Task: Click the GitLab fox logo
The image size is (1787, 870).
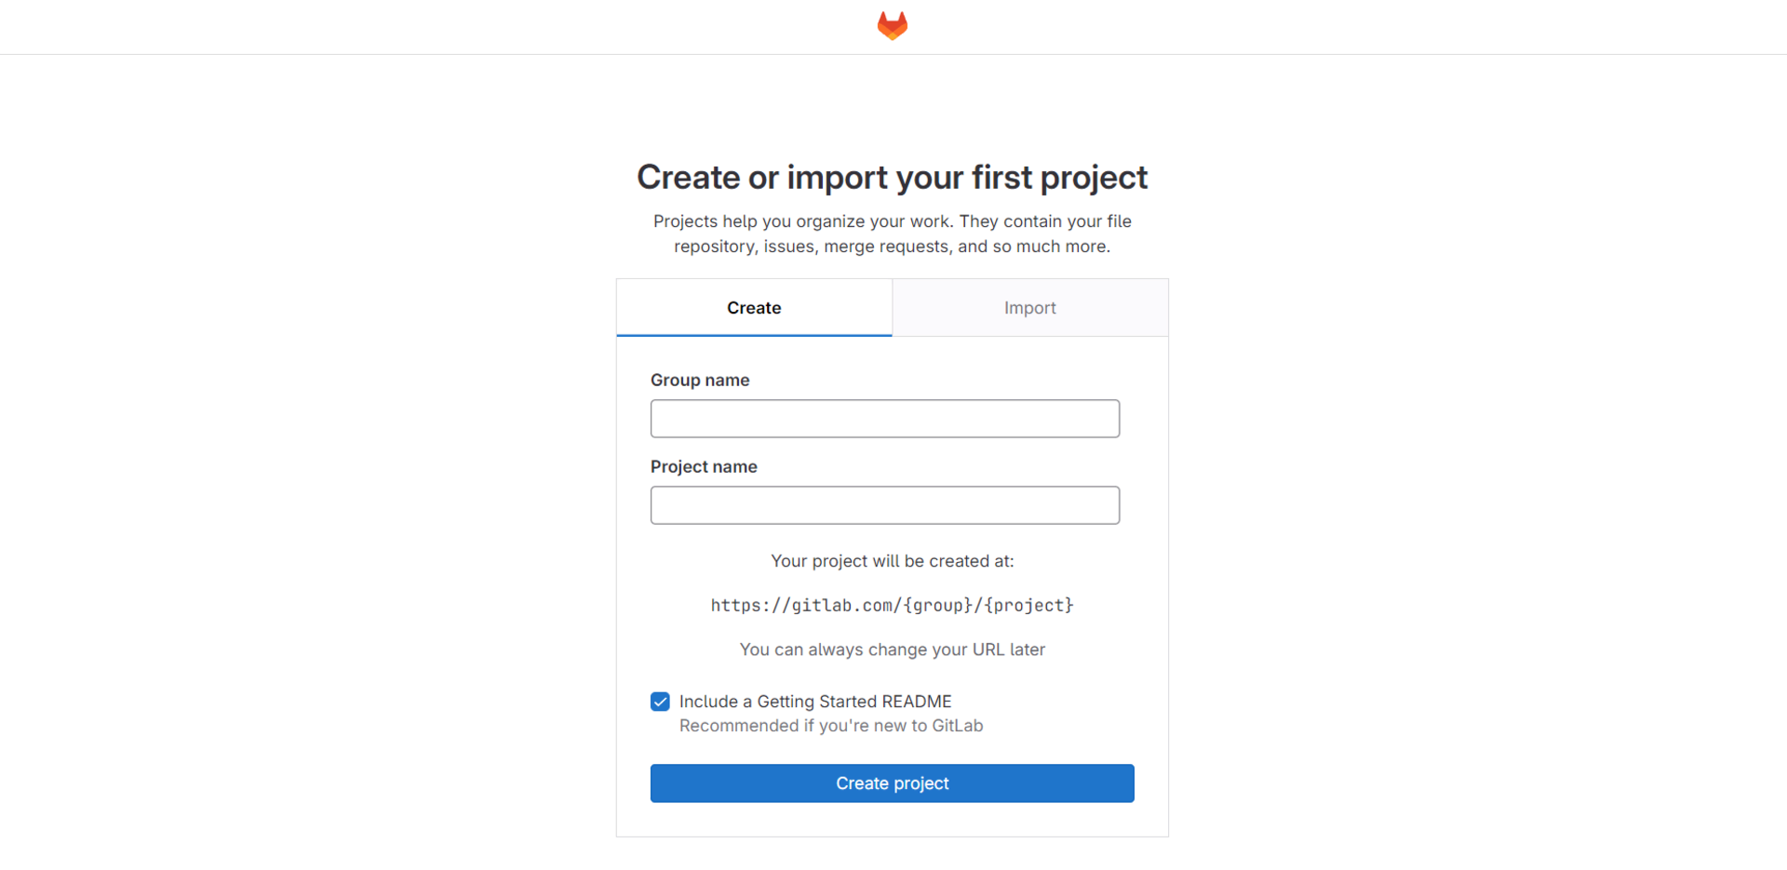Action: pyautogui.click(x=892, y=25)
